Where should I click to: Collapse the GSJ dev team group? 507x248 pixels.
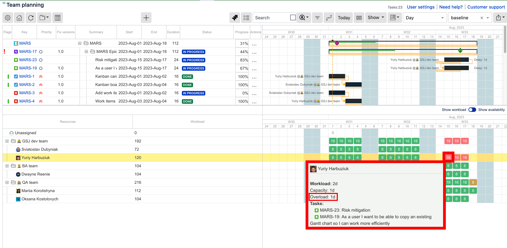point(7,141)
